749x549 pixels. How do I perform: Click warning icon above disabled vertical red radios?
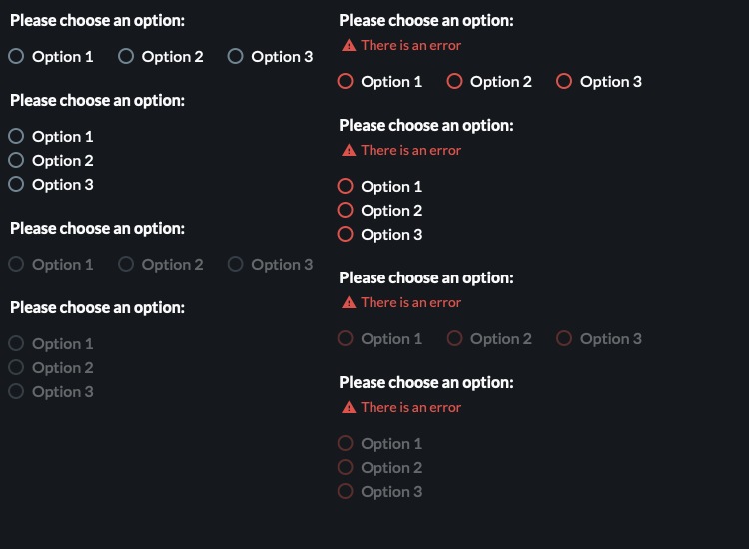coord(349,407)
